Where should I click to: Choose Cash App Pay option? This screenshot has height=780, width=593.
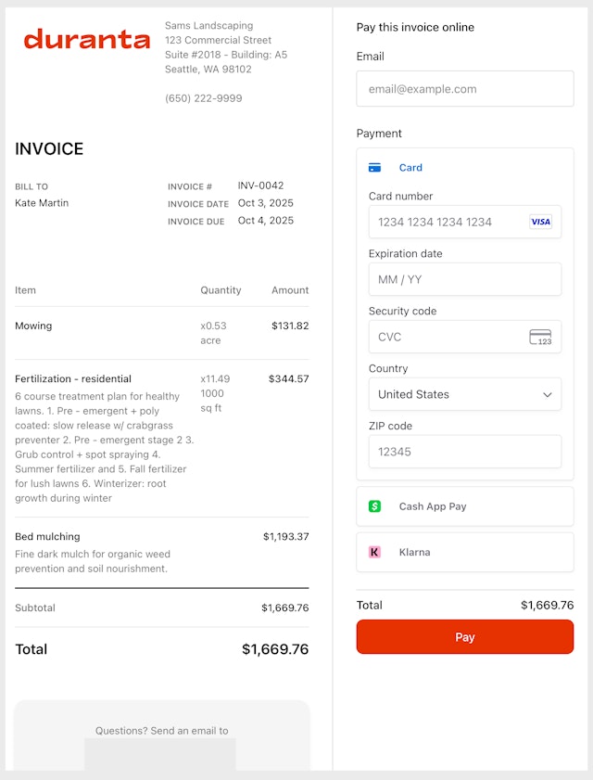433,506
